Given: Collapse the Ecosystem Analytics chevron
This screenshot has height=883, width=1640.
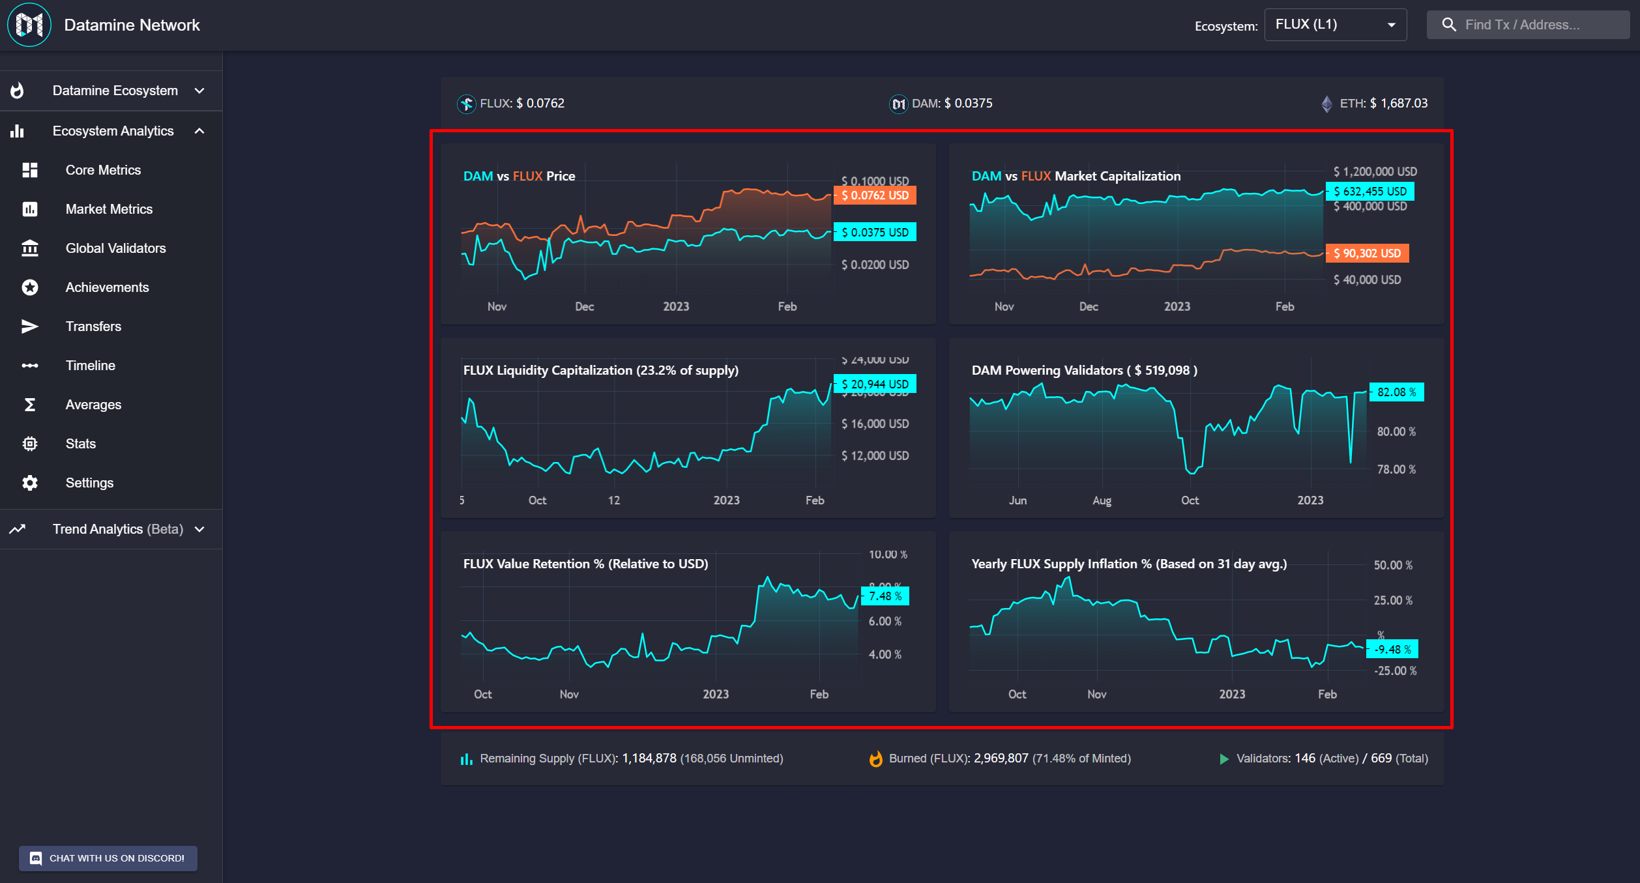Looking at the screenshot, I should [200, 131].
